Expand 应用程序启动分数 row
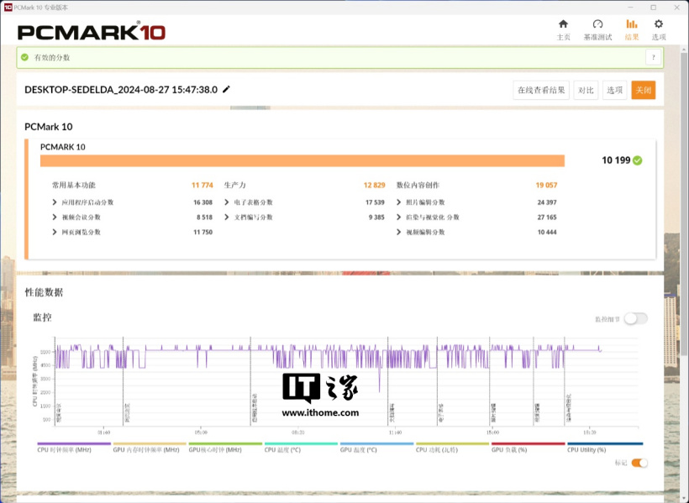This screenshot has width=689, height=503. tap(55, 202)
